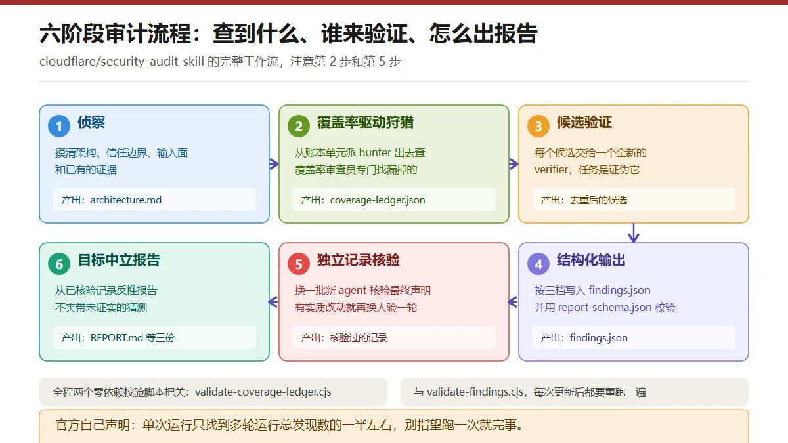Click the note mentioning validate-findings.cjs
The width and height of the screenshot is (788, 443).
coord(575,392)
